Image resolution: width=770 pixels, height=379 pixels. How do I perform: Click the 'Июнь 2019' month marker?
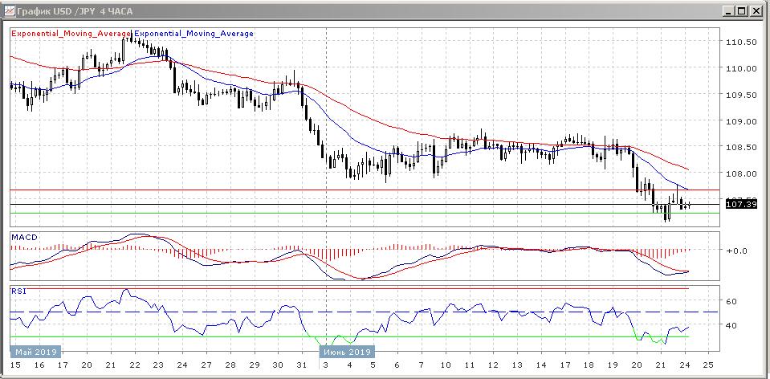tap(347, 352)
